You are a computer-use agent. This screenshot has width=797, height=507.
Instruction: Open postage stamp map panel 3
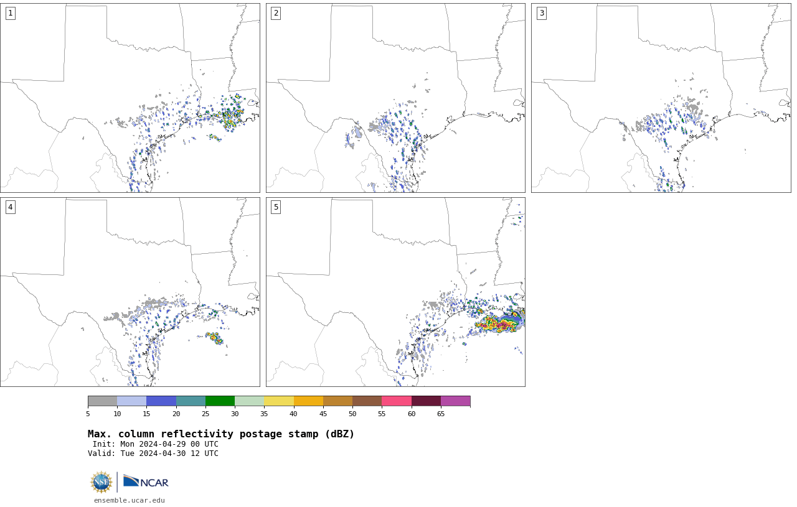(661, 98)
